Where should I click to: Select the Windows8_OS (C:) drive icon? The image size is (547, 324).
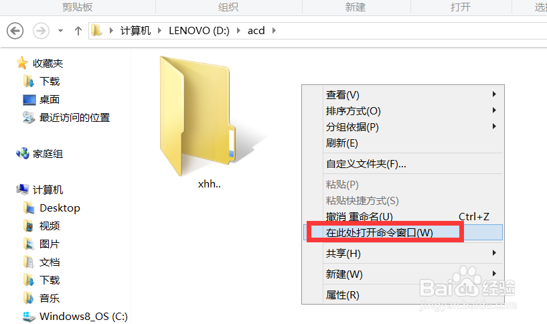[x=29, y=317]
